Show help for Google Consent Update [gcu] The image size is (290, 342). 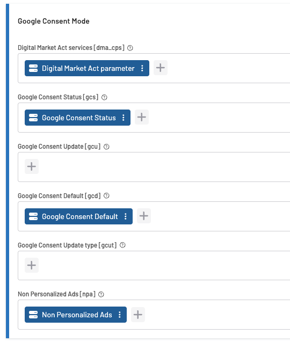(x=106, y=147)
